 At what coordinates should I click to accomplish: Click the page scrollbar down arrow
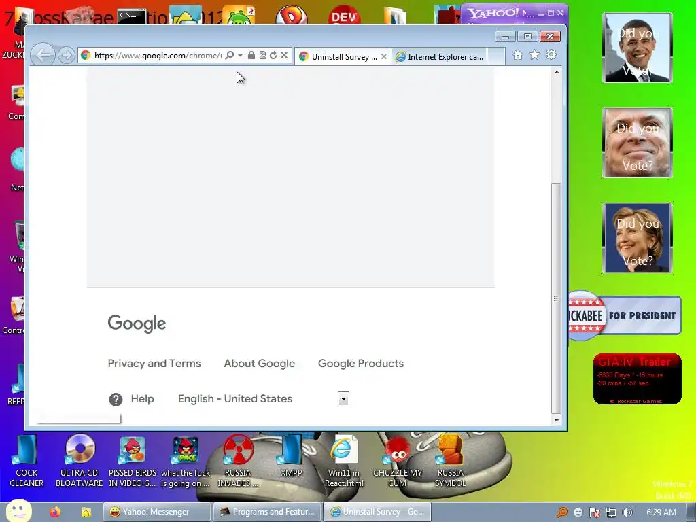coord(557,420)
